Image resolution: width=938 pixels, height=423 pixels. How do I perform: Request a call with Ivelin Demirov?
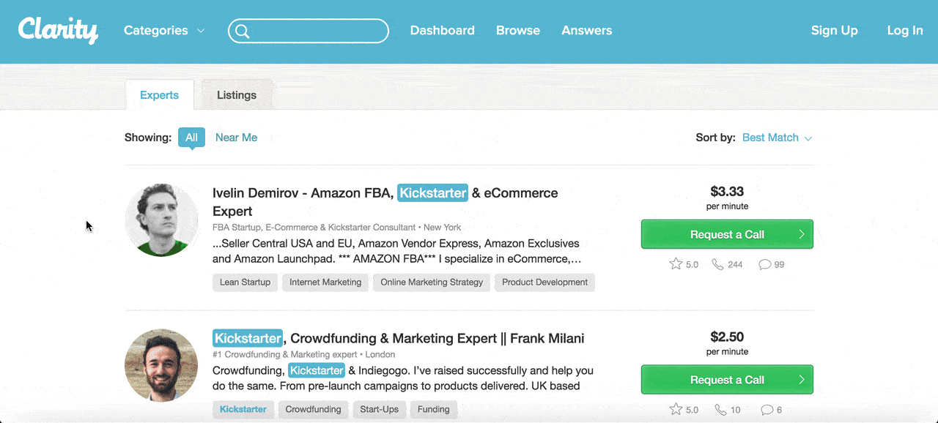(727, 235)
